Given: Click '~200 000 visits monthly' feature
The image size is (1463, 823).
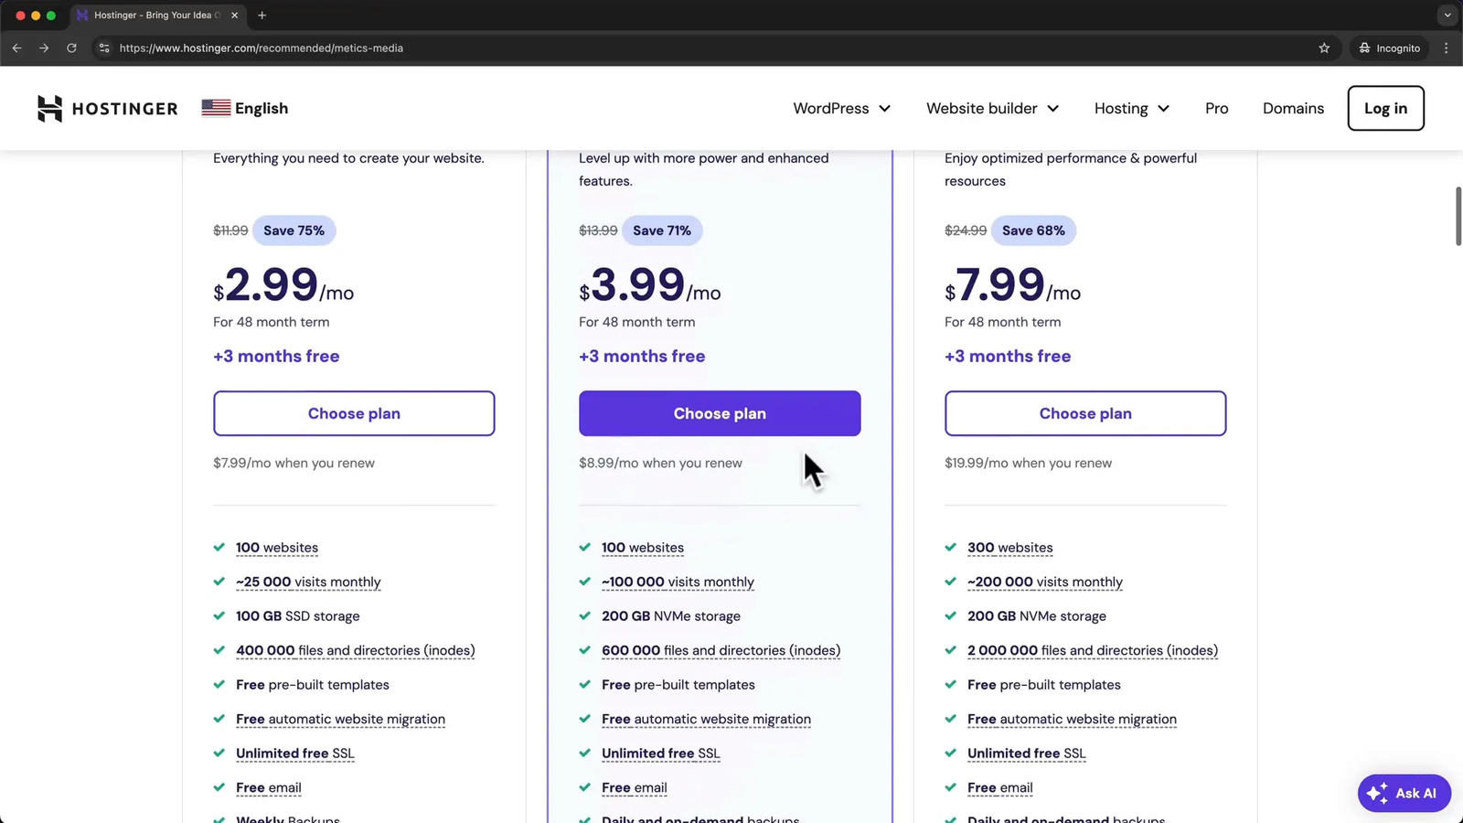Looking at the screenshot, I should click(1044, 582).
